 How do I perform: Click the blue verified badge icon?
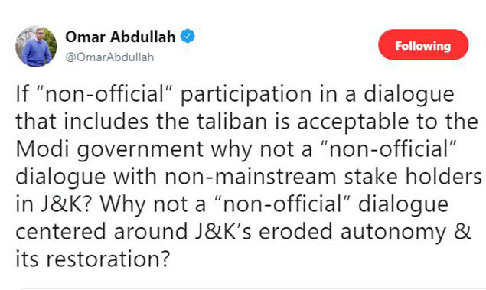click(188, 36)
